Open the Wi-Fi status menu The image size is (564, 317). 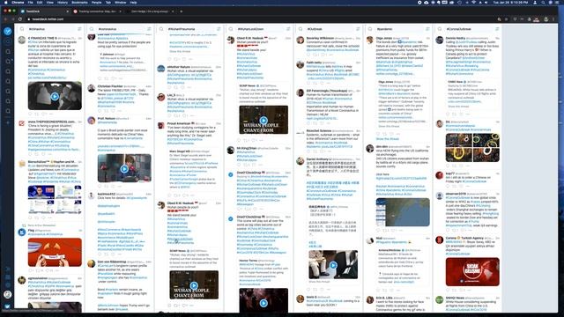473,3
